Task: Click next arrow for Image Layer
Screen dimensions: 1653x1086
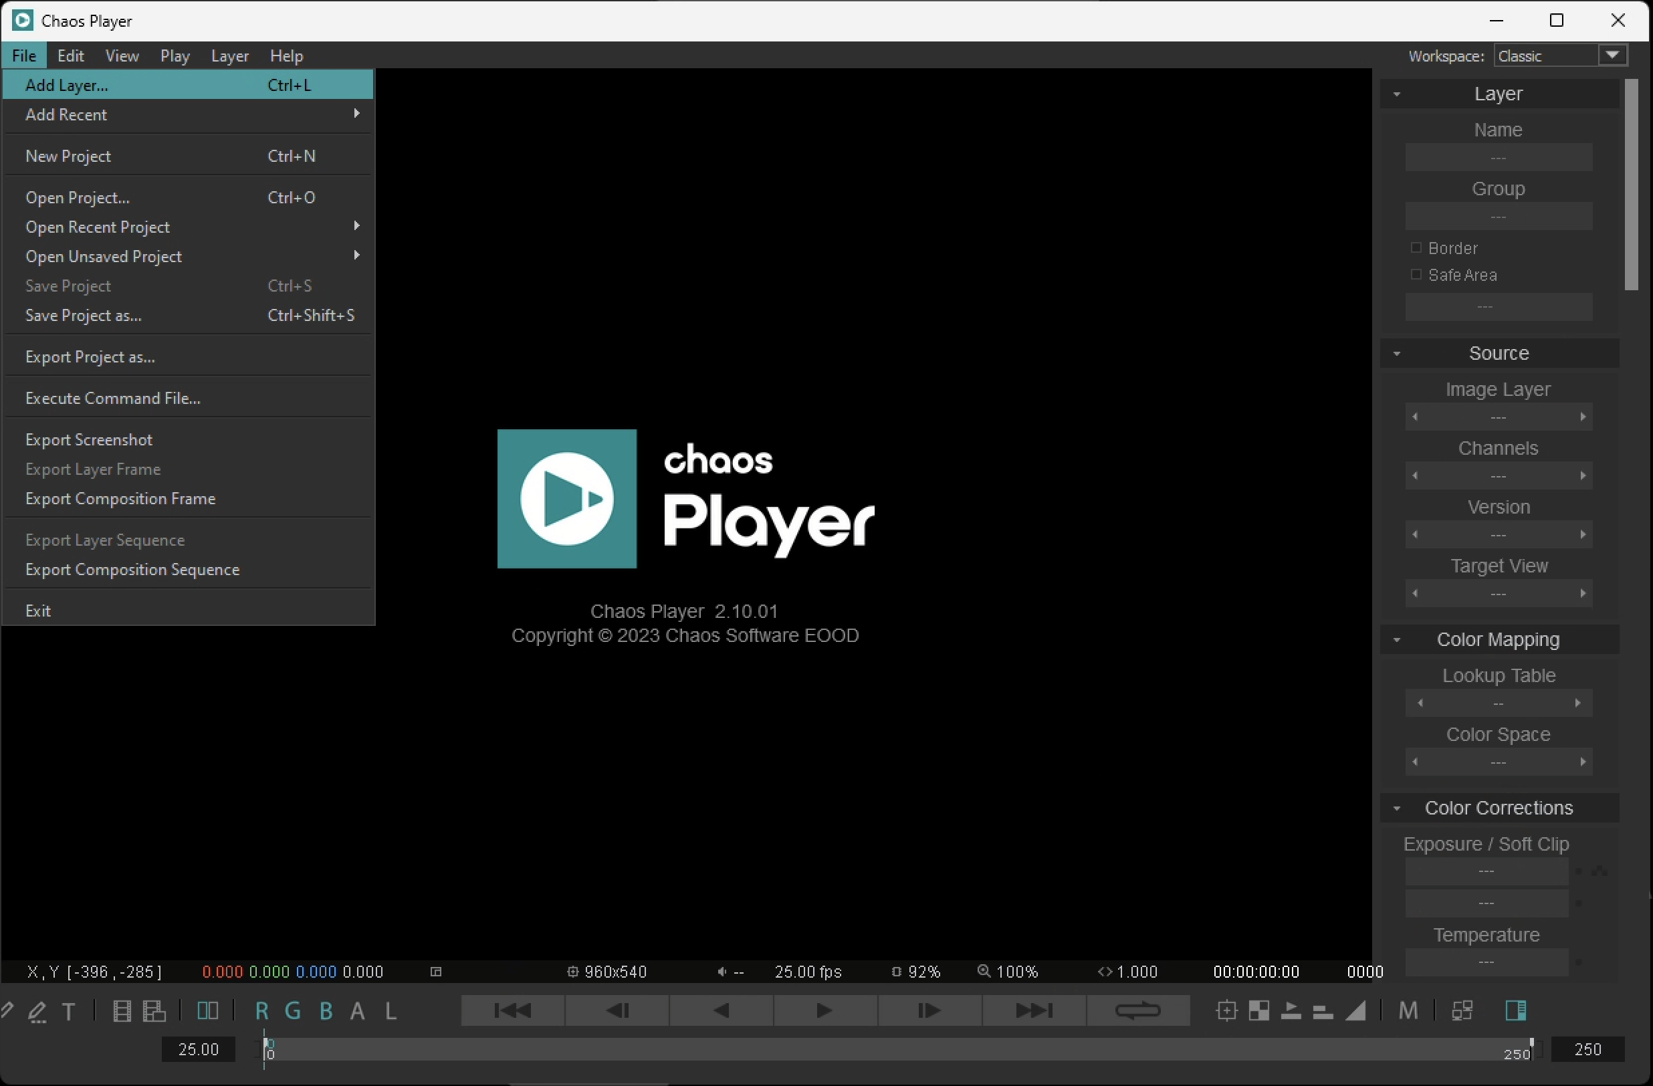Action: coord(1583,417)
